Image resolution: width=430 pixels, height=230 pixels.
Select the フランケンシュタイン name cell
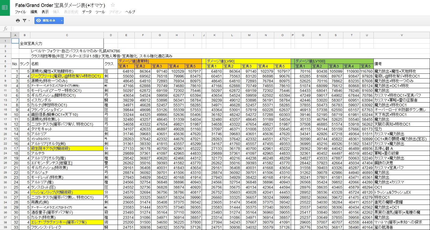pyautogui.click(x=67, y=110)
